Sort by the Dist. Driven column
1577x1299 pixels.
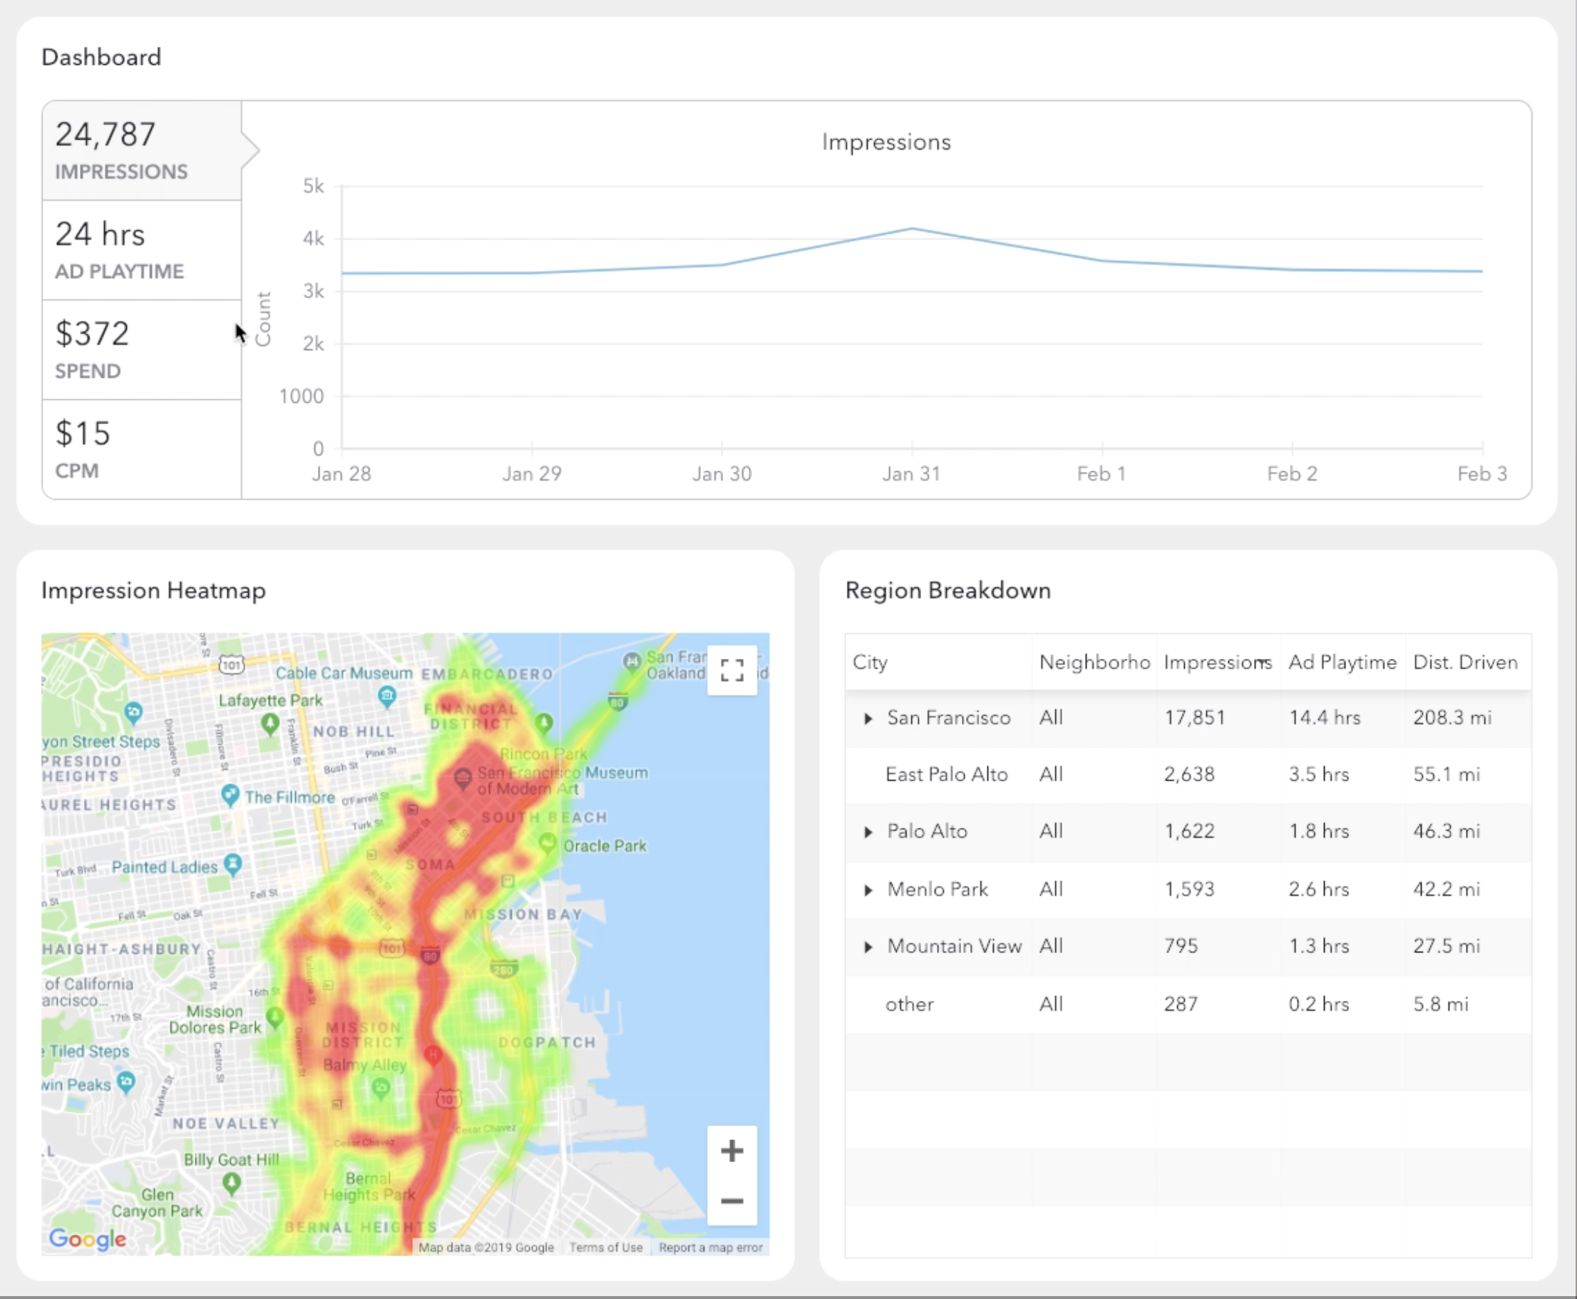click(1465, 662)
